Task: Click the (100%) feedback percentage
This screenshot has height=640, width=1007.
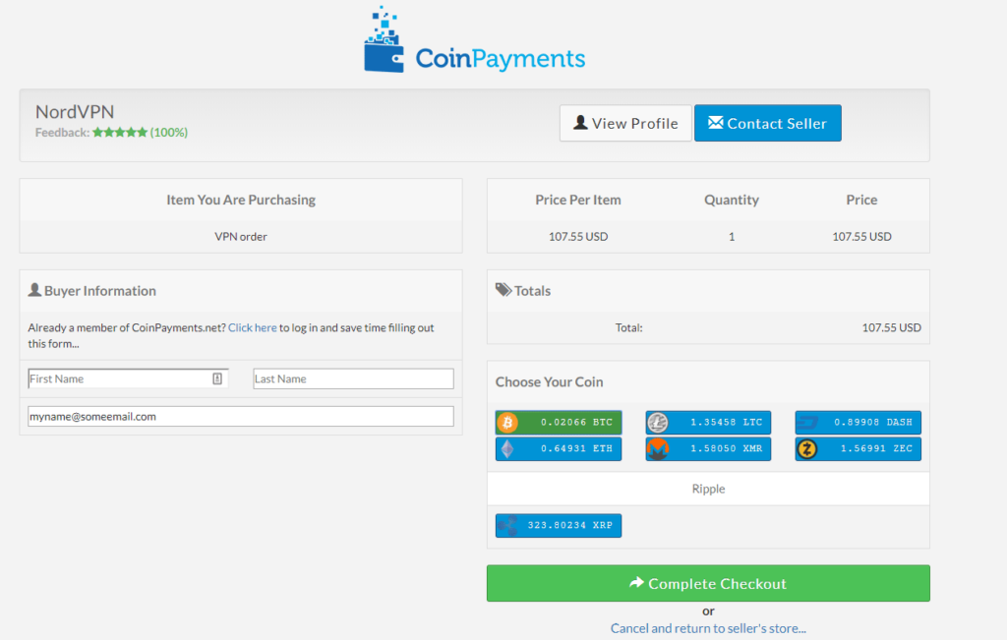Action: coord(169,133)
